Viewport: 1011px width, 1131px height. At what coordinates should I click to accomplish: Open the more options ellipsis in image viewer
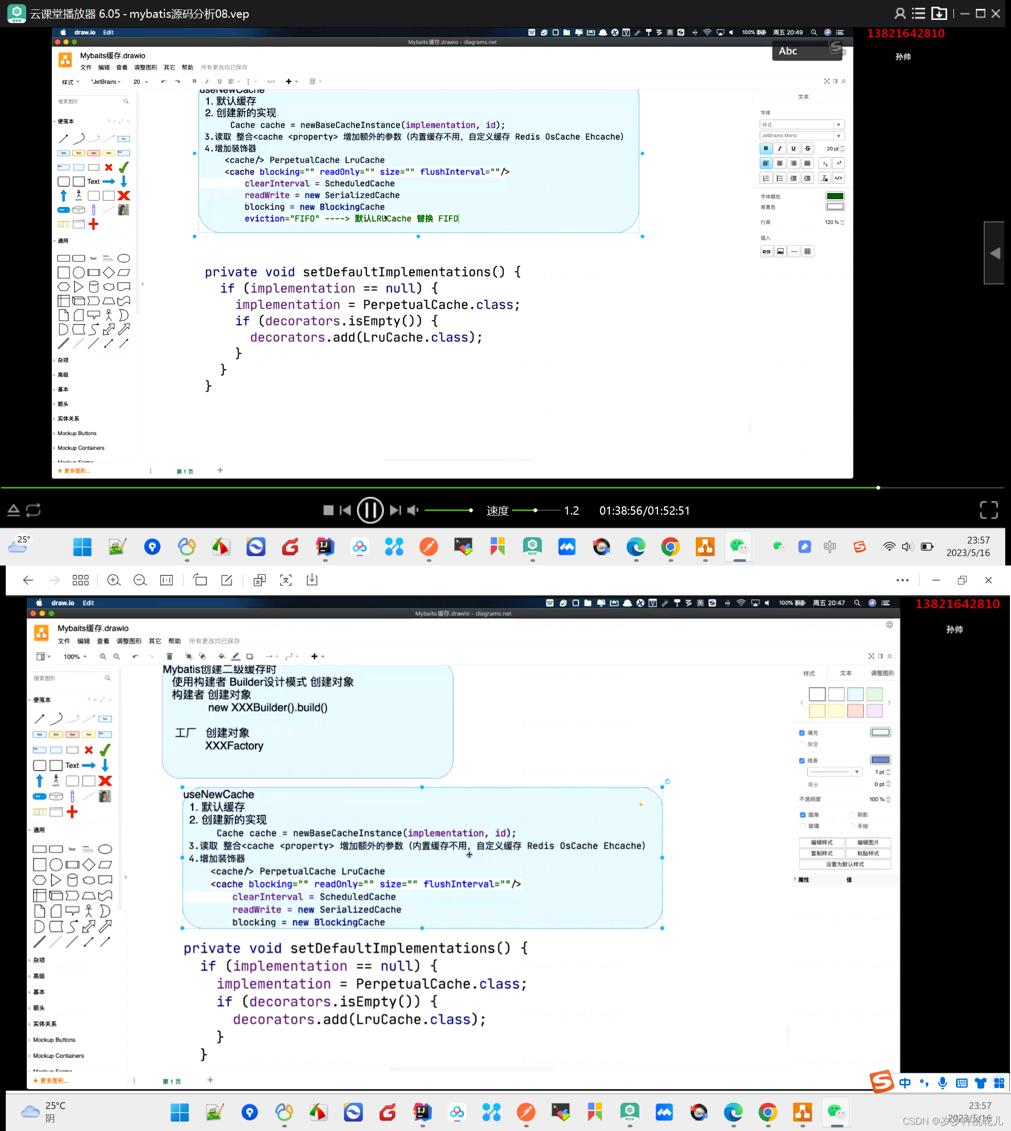pyautogui.click(x=903, y=580)
